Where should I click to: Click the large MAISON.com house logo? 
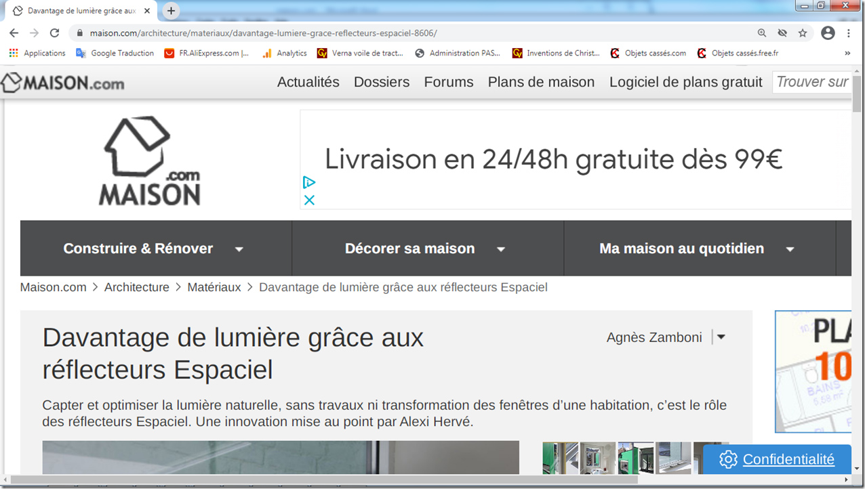[x=150, y=161]
